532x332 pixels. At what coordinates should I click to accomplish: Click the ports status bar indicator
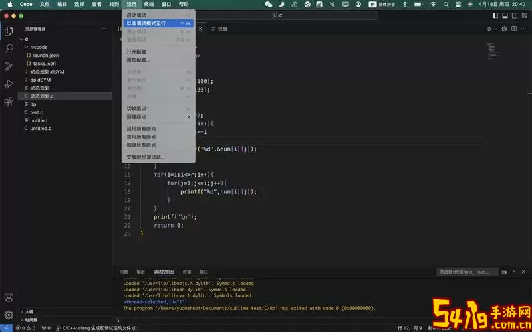[46, 328]
